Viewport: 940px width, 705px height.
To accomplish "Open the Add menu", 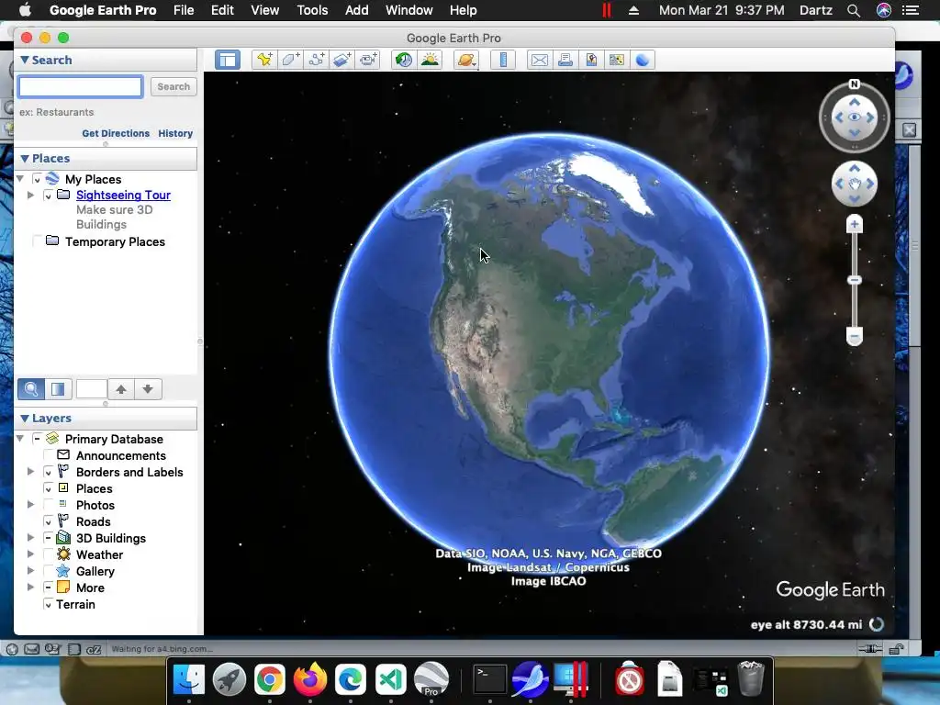I will pos(357,10).
